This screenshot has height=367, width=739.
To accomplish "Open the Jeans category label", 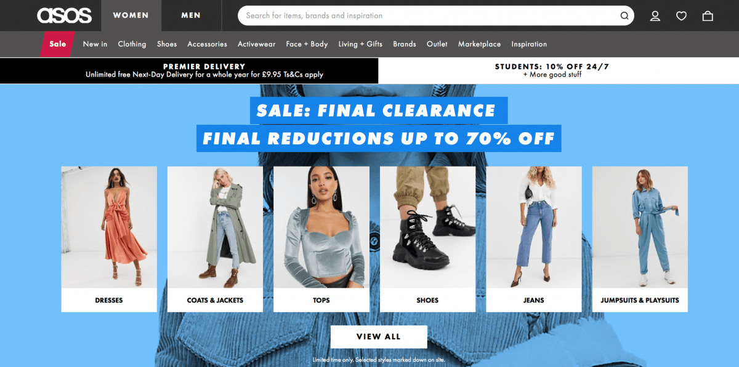I will point(534,301).
